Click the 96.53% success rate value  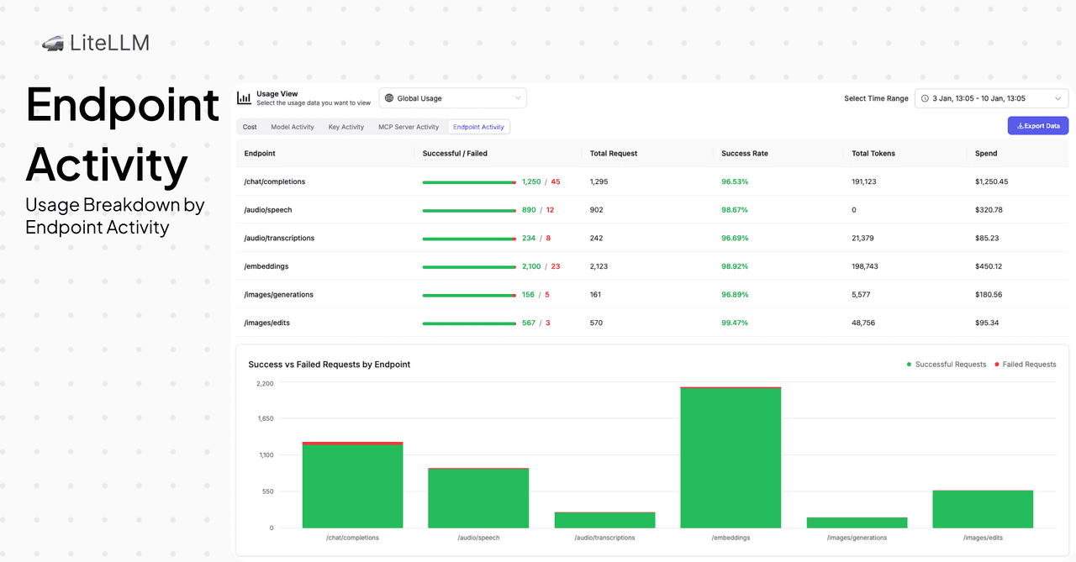pyautogui.click(x=735, y=181)
